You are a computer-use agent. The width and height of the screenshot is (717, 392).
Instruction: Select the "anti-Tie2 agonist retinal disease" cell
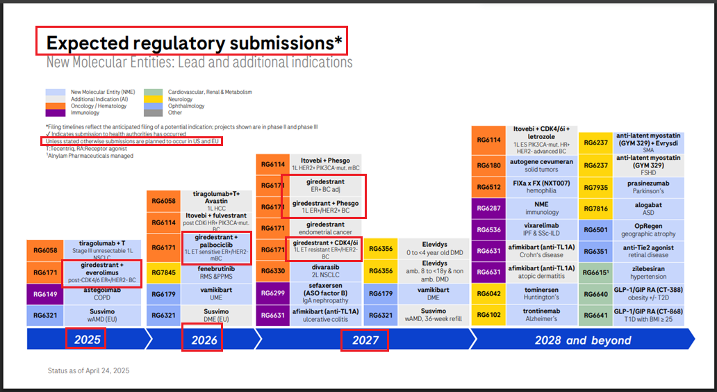[648, 251]
